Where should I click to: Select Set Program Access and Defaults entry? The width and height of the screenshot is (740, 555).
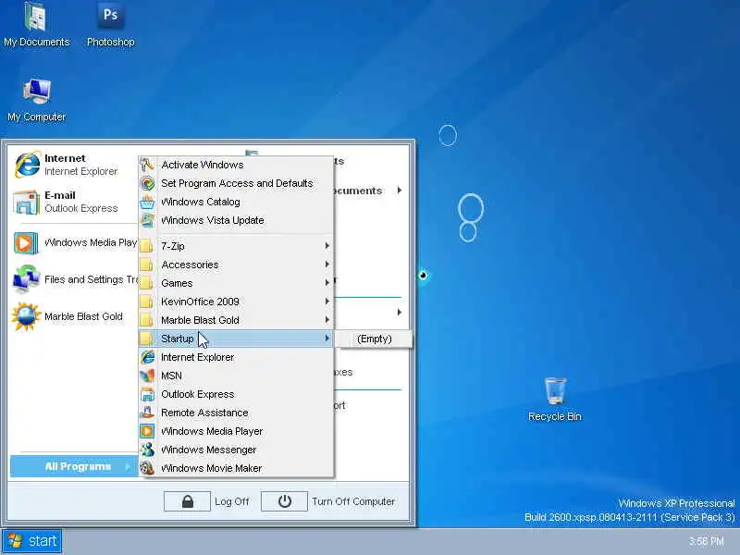pyautogui.click(x=237, y=183)
